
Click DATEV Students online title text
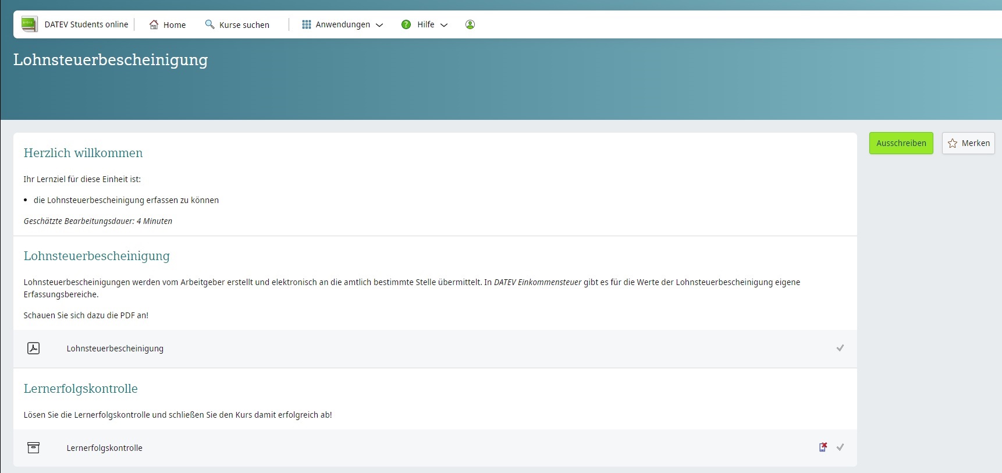coord(86,24)
